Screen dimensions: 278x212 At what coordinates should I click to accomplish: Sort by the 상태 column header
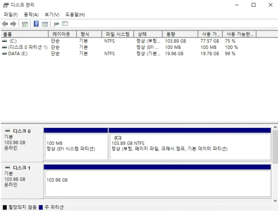pos(148,34)
